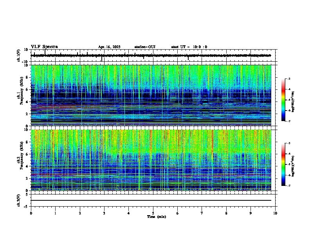Click time axis tick label "2"
This screenshot has width=310, height=239.
click(x=80, y=213)
